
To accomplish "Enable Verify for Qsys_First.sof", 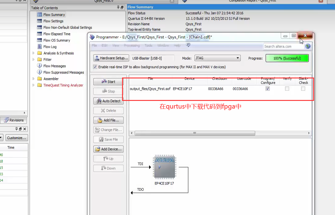I will [287, 89].
